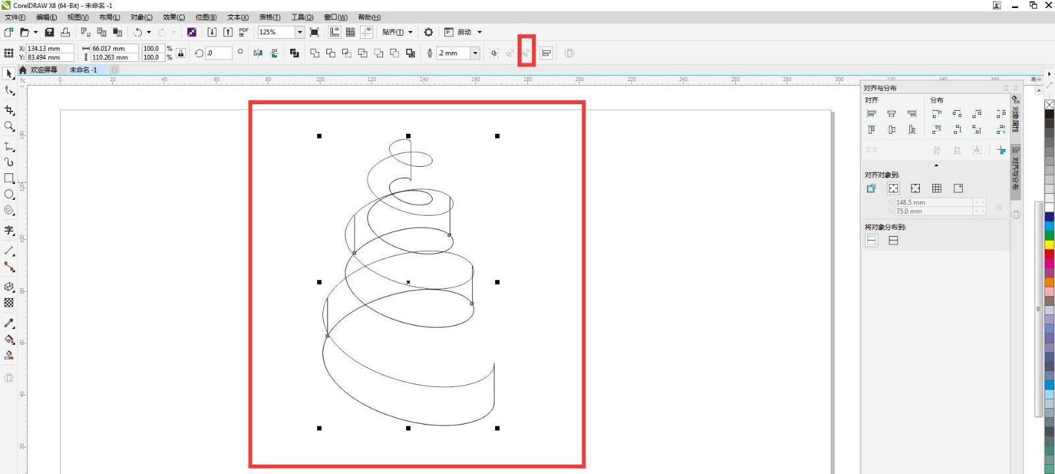Choose the Eyedropper tool
This screenshot has width=1055, height=474.
[9, 323]
